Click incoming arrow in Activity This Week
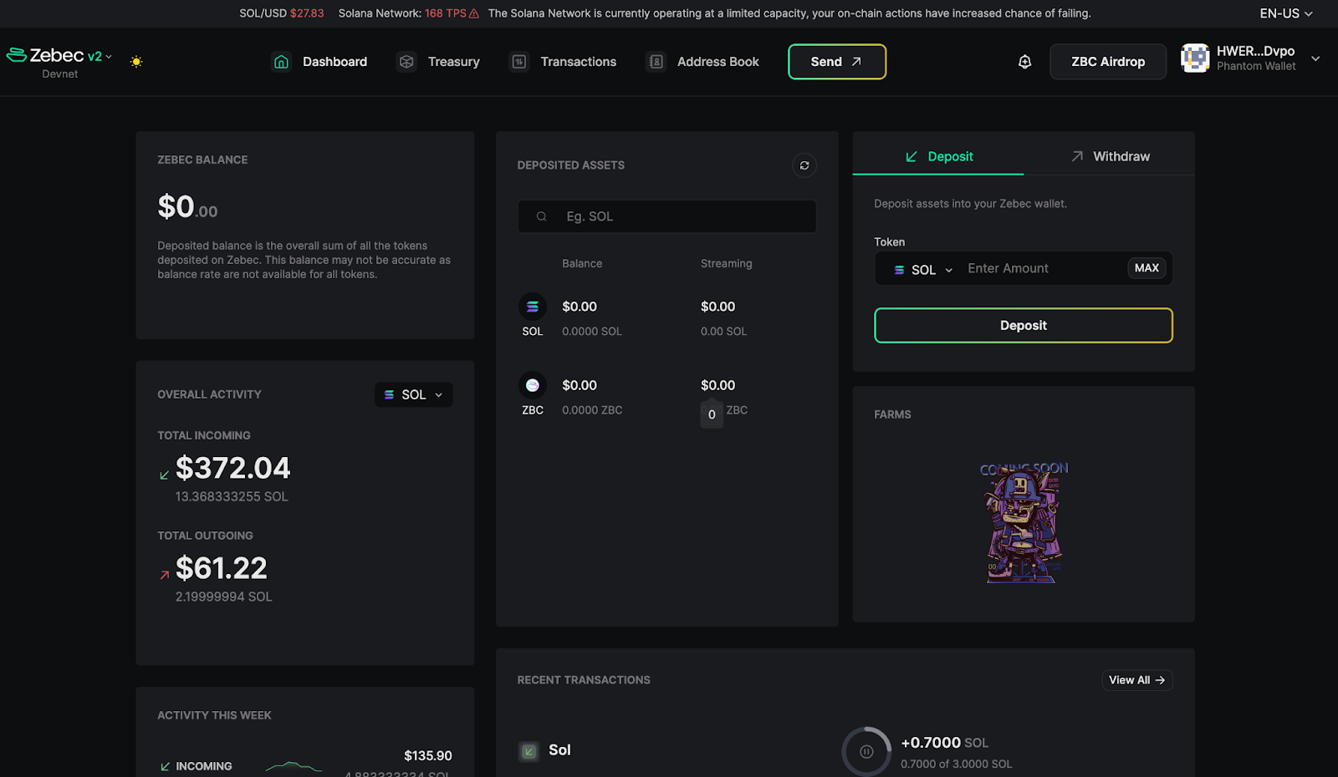 (x=165, y=766)
